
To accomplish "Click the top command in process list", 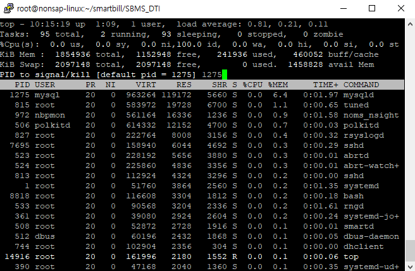I will click(351, 256).
